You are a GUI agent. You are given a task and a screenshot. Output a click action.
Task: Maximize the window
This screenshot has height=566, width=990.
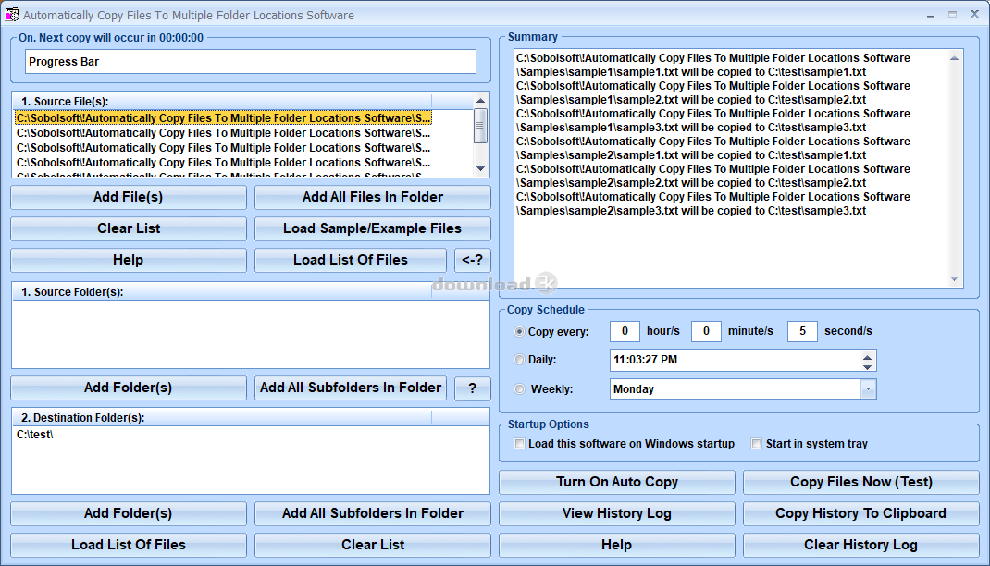(x=952, y=14)
